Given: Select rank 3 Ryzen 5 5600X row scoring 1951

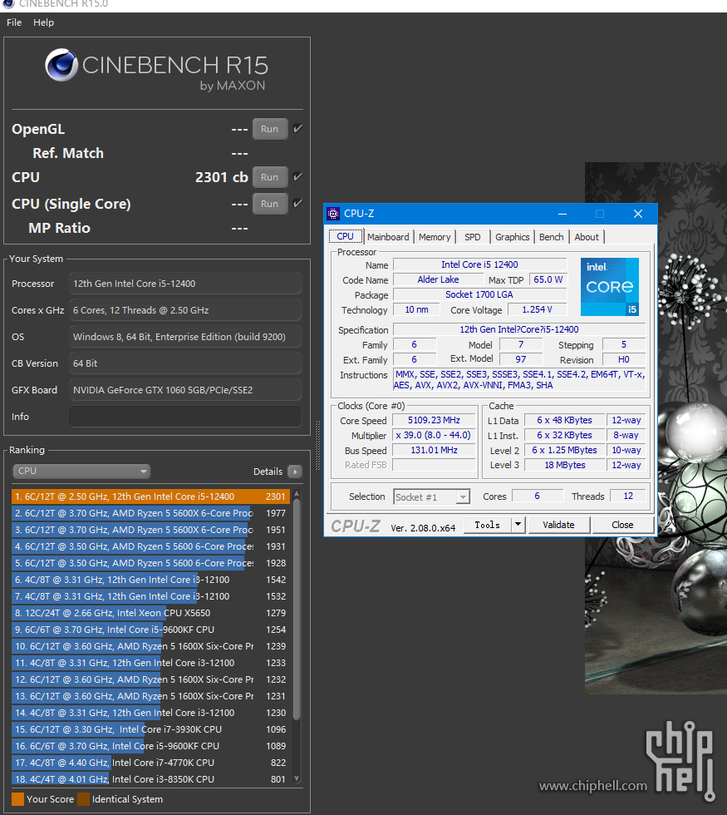Looking at the screenshot, I should pos(150,530).
